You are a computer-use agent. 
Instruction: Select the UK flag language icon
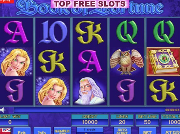5,131
